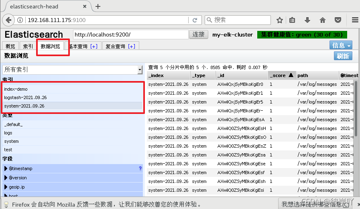The image size is (360, 209).
Task: Open the 信息 dropdown menu
Action: click(341, 45)
